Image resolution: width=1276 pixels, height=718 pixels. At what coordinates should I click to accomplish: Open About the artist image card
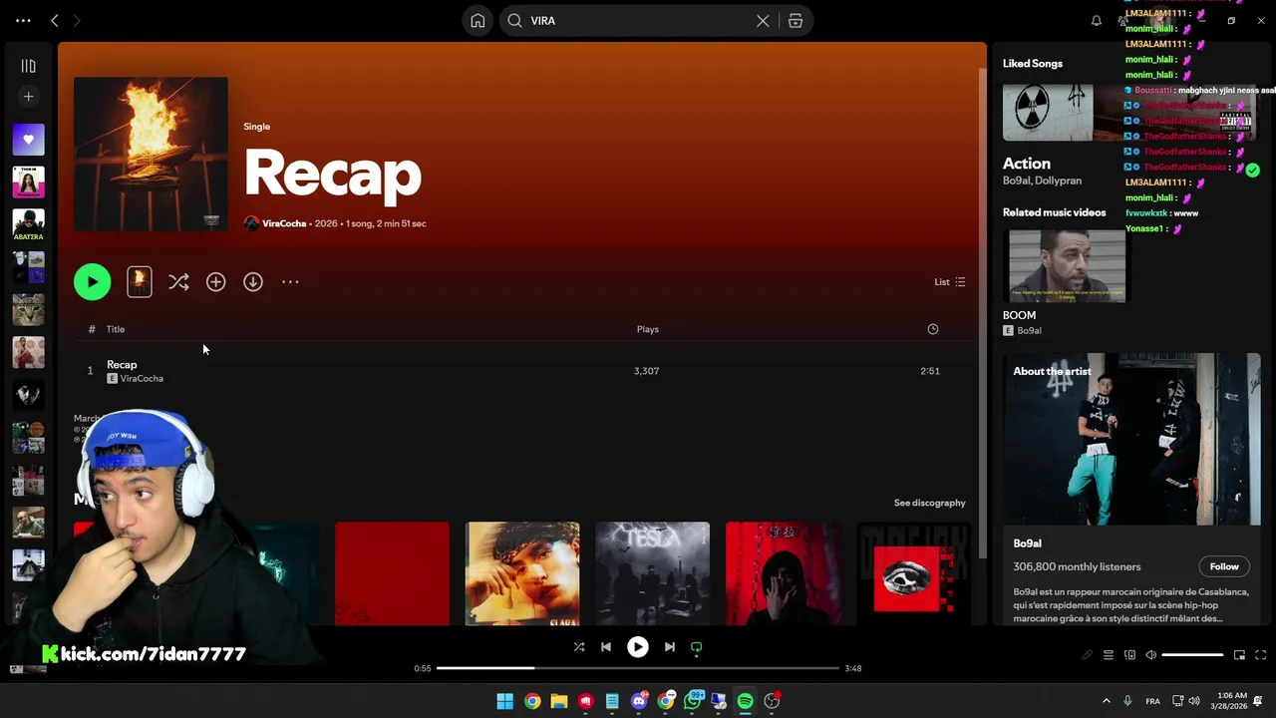[x=1131, y=439]
